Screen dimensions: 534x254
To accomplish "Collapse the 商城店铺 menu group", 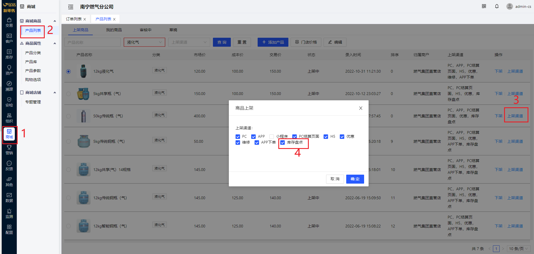I will [x=55, y=93].
